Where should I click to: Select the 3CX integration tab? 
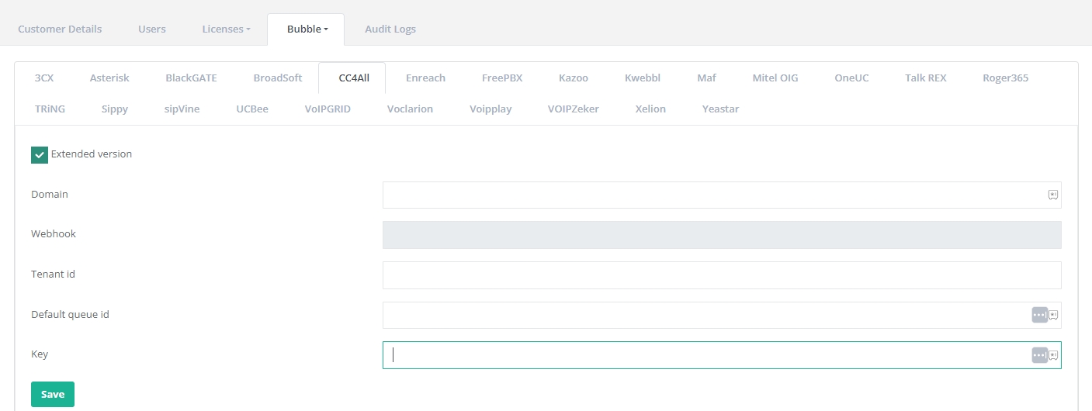(44, 78)
